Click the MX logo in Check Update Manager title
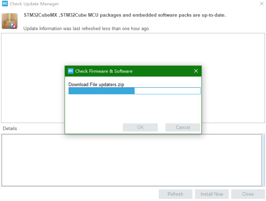This screenshot has height=201, width=266. point(5,4)
